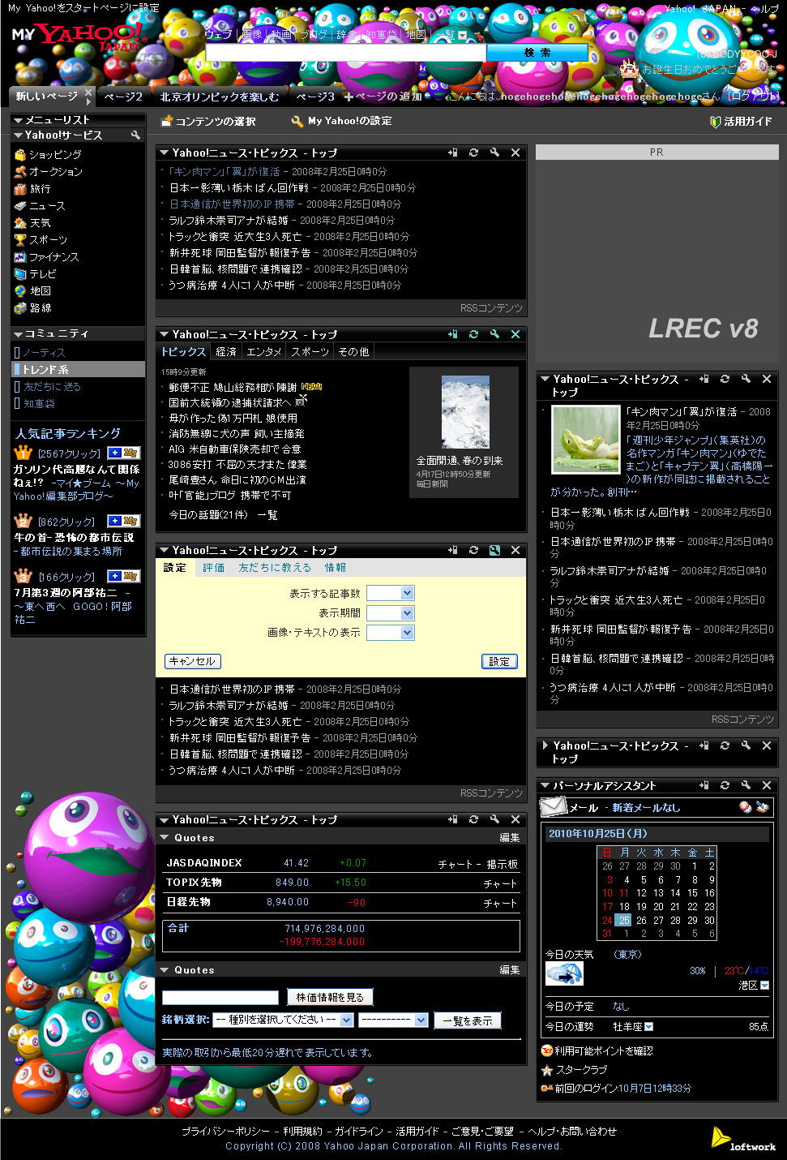Collapse the first Quotes section triangle
Image resolution: width=787 pixels, height=1160 pixels.
[165, 837]
